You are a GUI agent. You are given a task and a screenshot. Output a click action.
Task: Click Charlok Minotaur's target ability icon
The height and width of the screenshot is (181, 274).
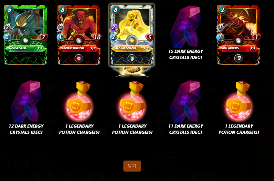(79, 58)
